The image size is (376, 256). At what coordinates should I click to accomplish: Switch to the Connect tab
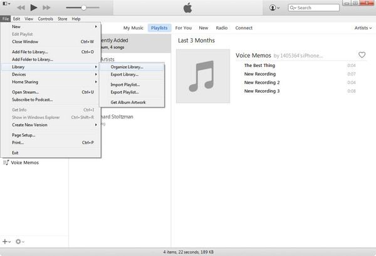point(244,28)
